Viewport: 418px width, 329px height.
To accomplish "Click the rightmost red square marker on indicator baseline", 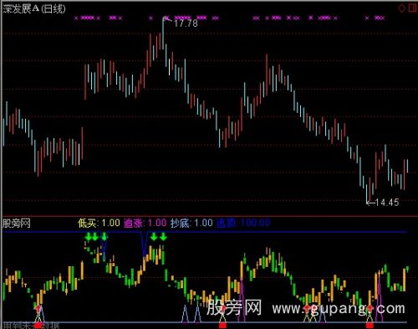I will coord(370,326).
